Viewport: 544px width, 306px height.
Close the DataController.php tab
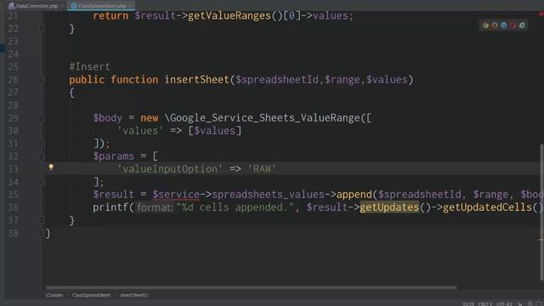62,6
